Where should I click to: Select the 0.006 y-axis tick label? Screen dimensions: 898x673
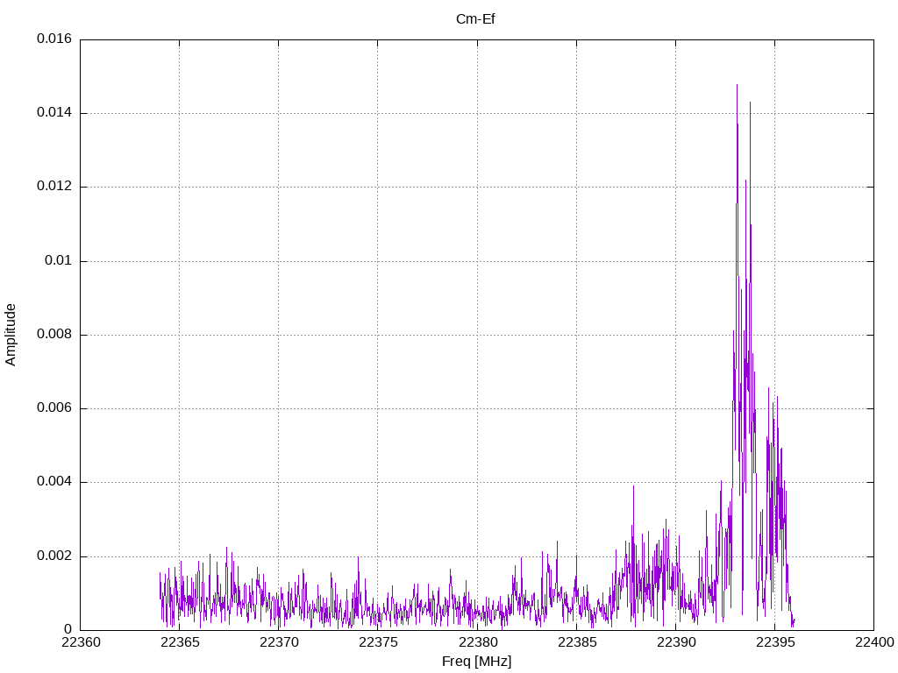click(x=53, y=408)
